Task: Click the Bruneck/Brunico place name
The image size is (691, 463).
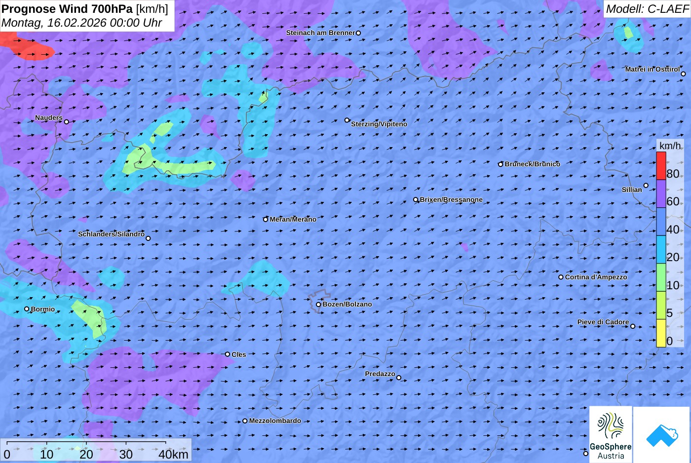Action: (532, 164)
